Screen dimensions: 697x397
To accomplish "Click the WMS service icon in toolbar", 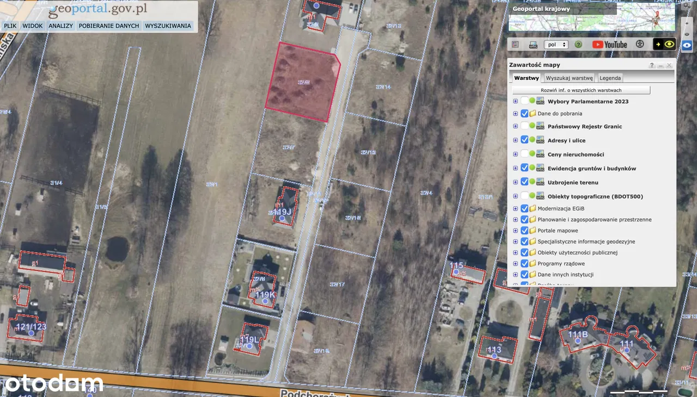I will tap(533, 45).
